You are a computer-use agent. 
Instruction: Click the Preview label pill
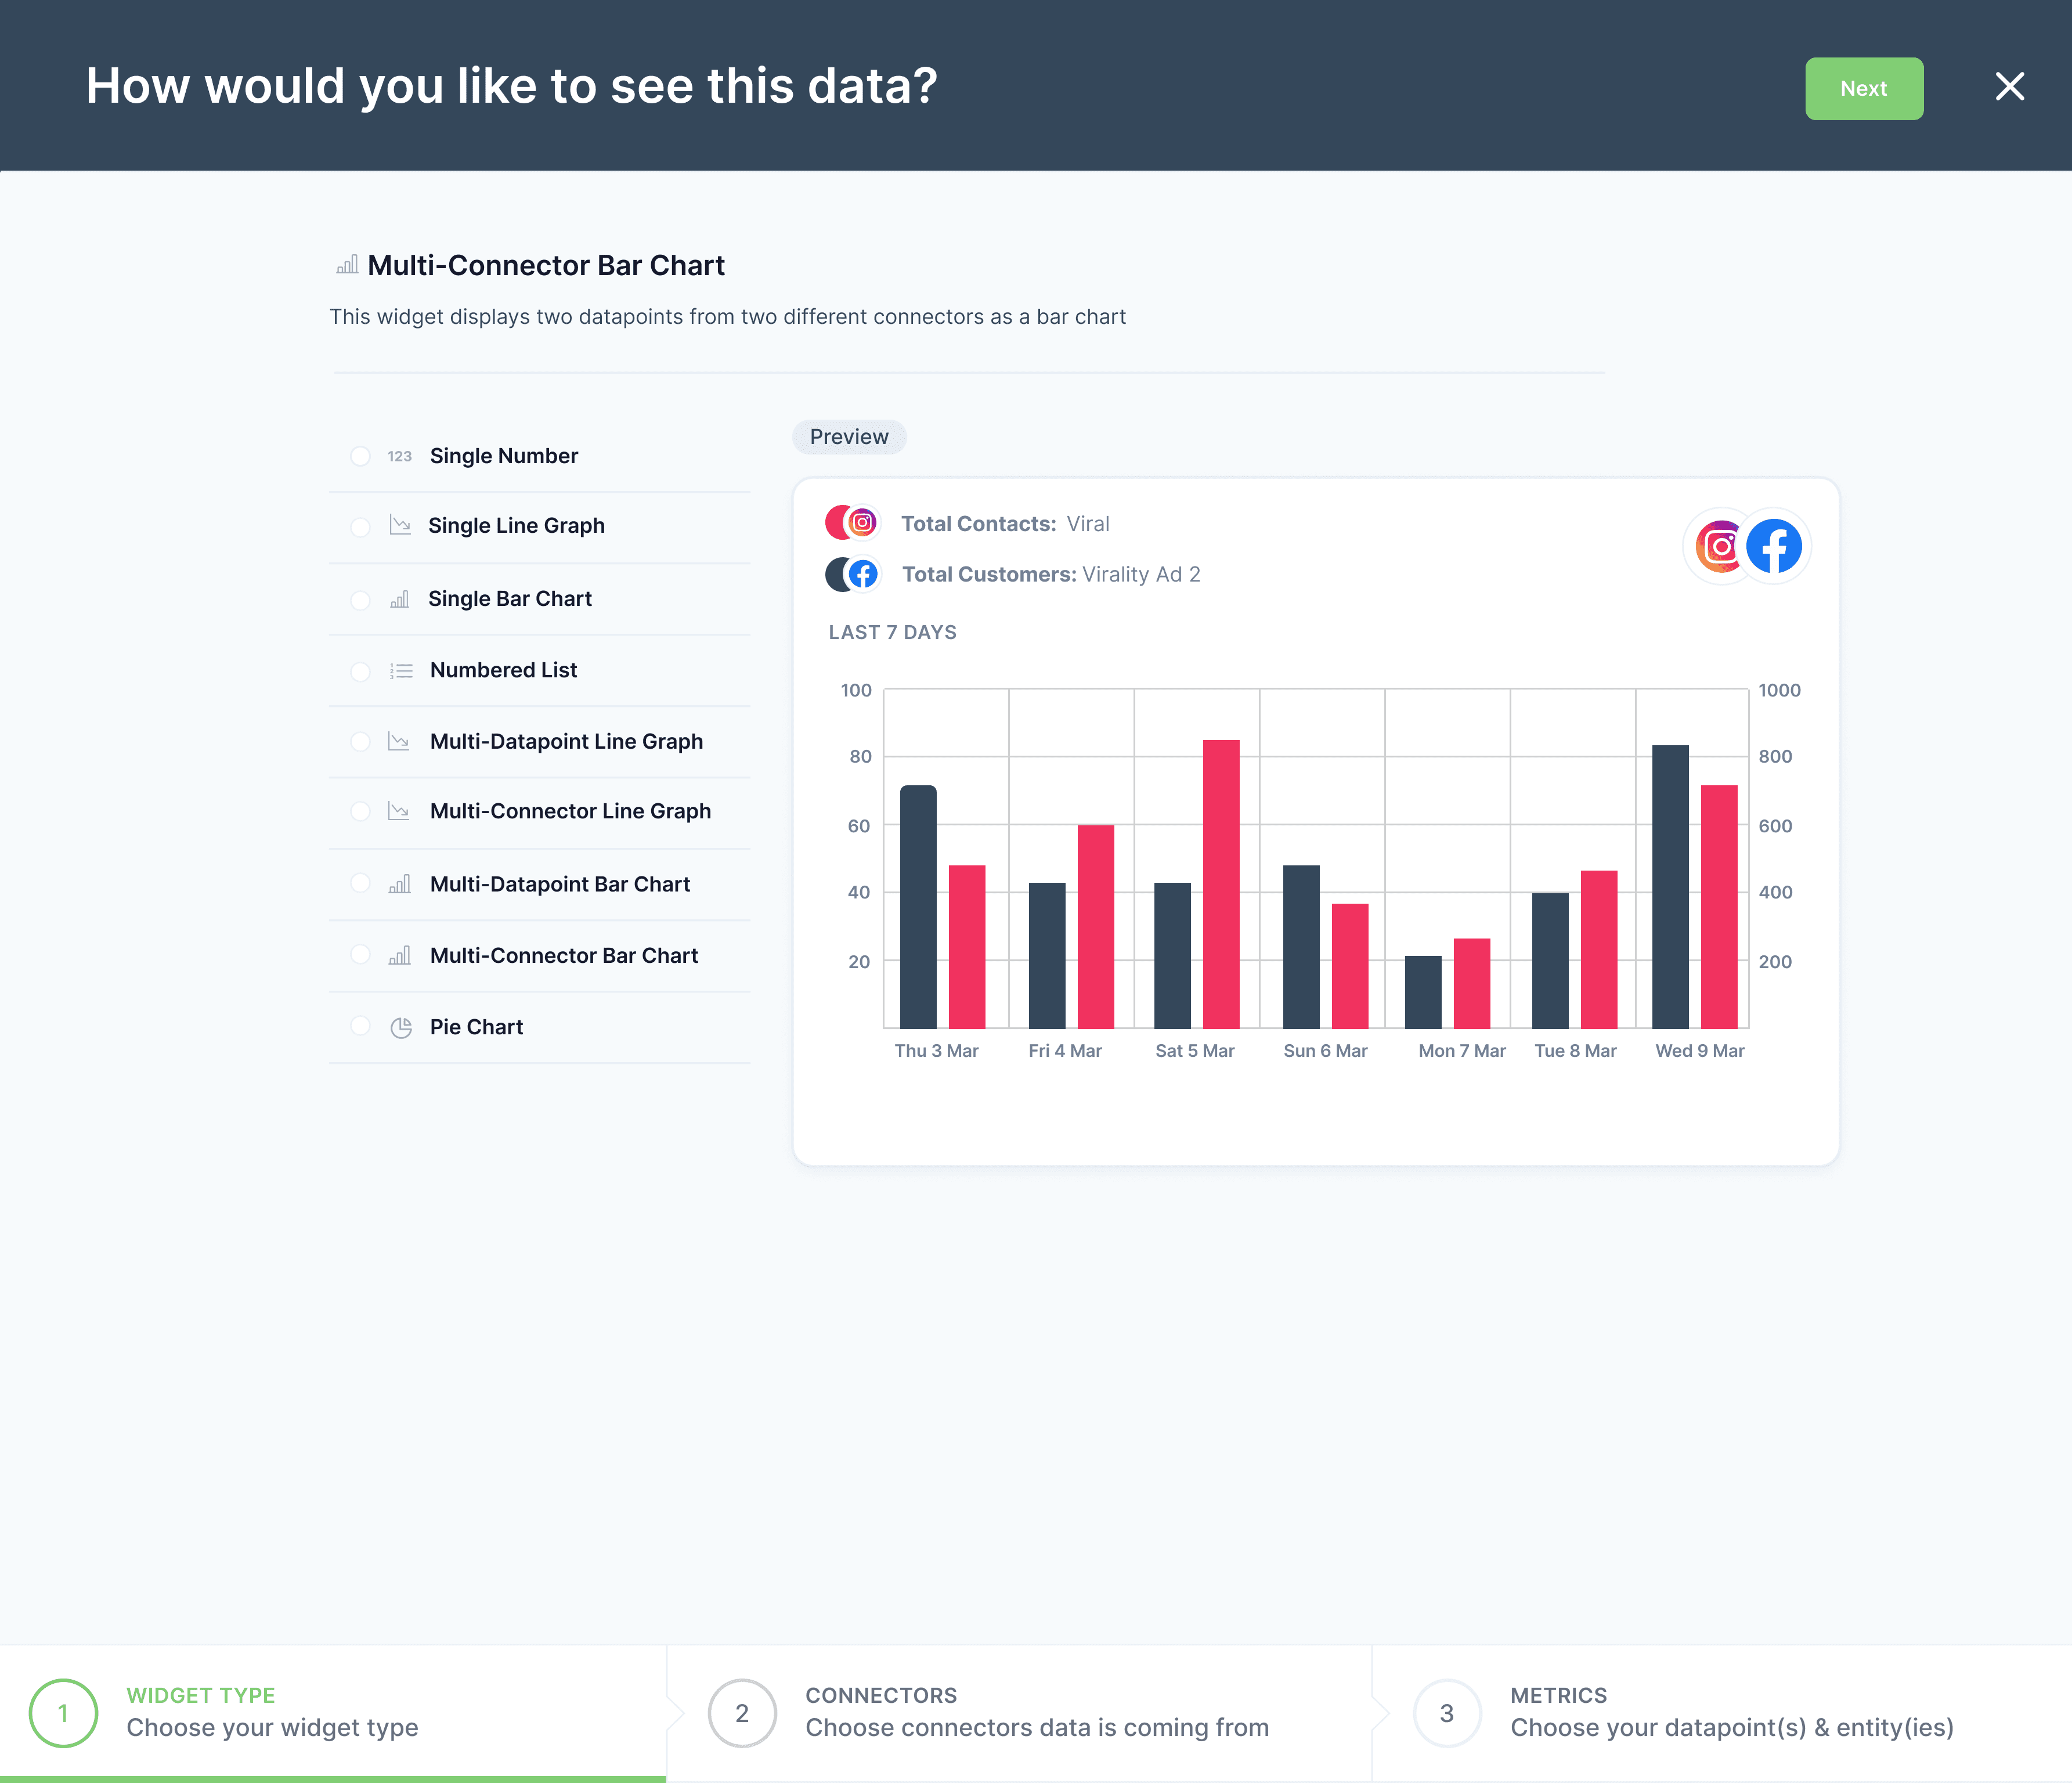pyautogui.click(x=849, y=437)
